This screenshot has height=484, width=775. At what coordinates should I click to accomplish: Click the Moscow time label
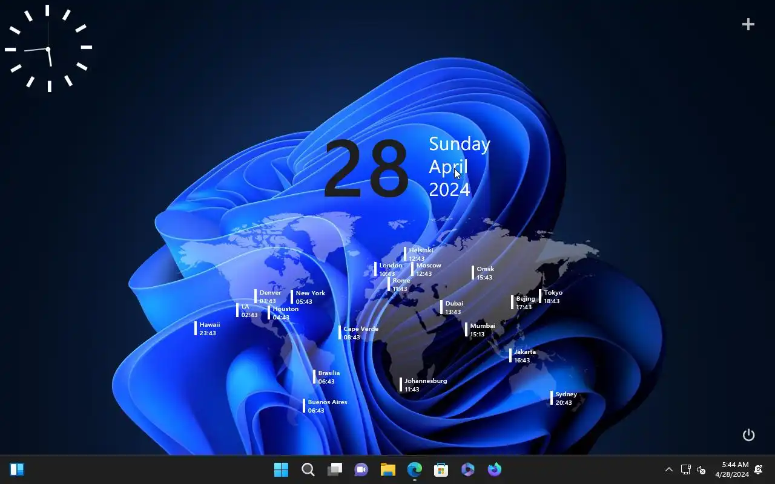tap(426, 269)
